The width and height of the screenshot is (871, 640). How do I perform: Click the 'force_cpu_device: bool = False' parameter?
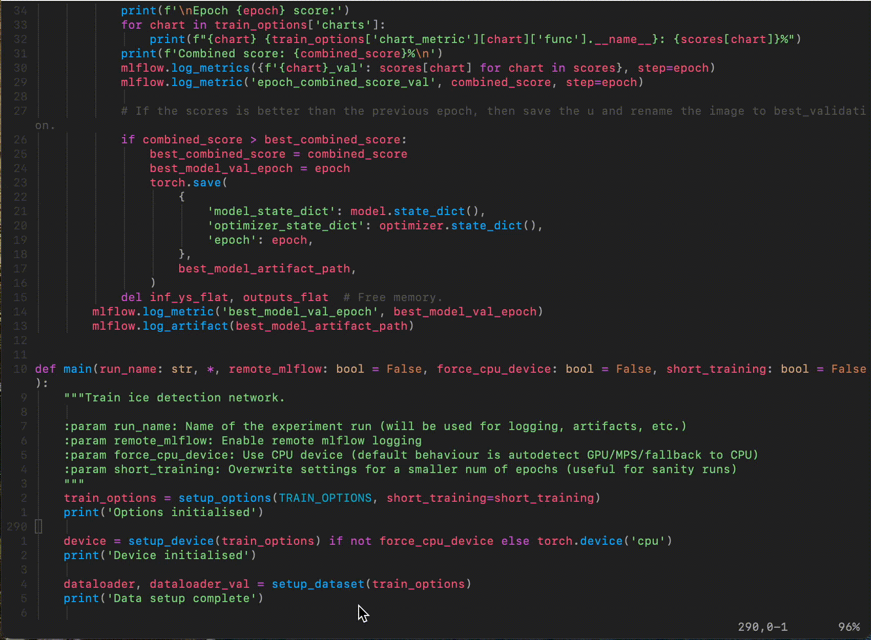544,369
